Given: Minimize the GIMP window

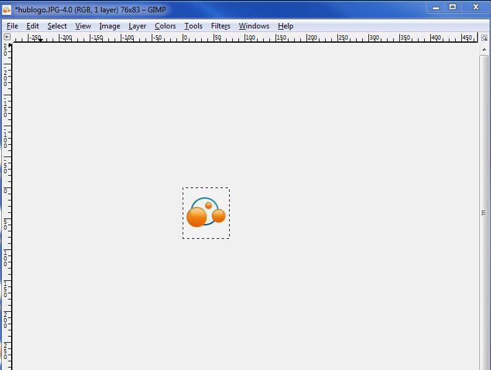Looking at the screenshot, I should tap(436, 7).
